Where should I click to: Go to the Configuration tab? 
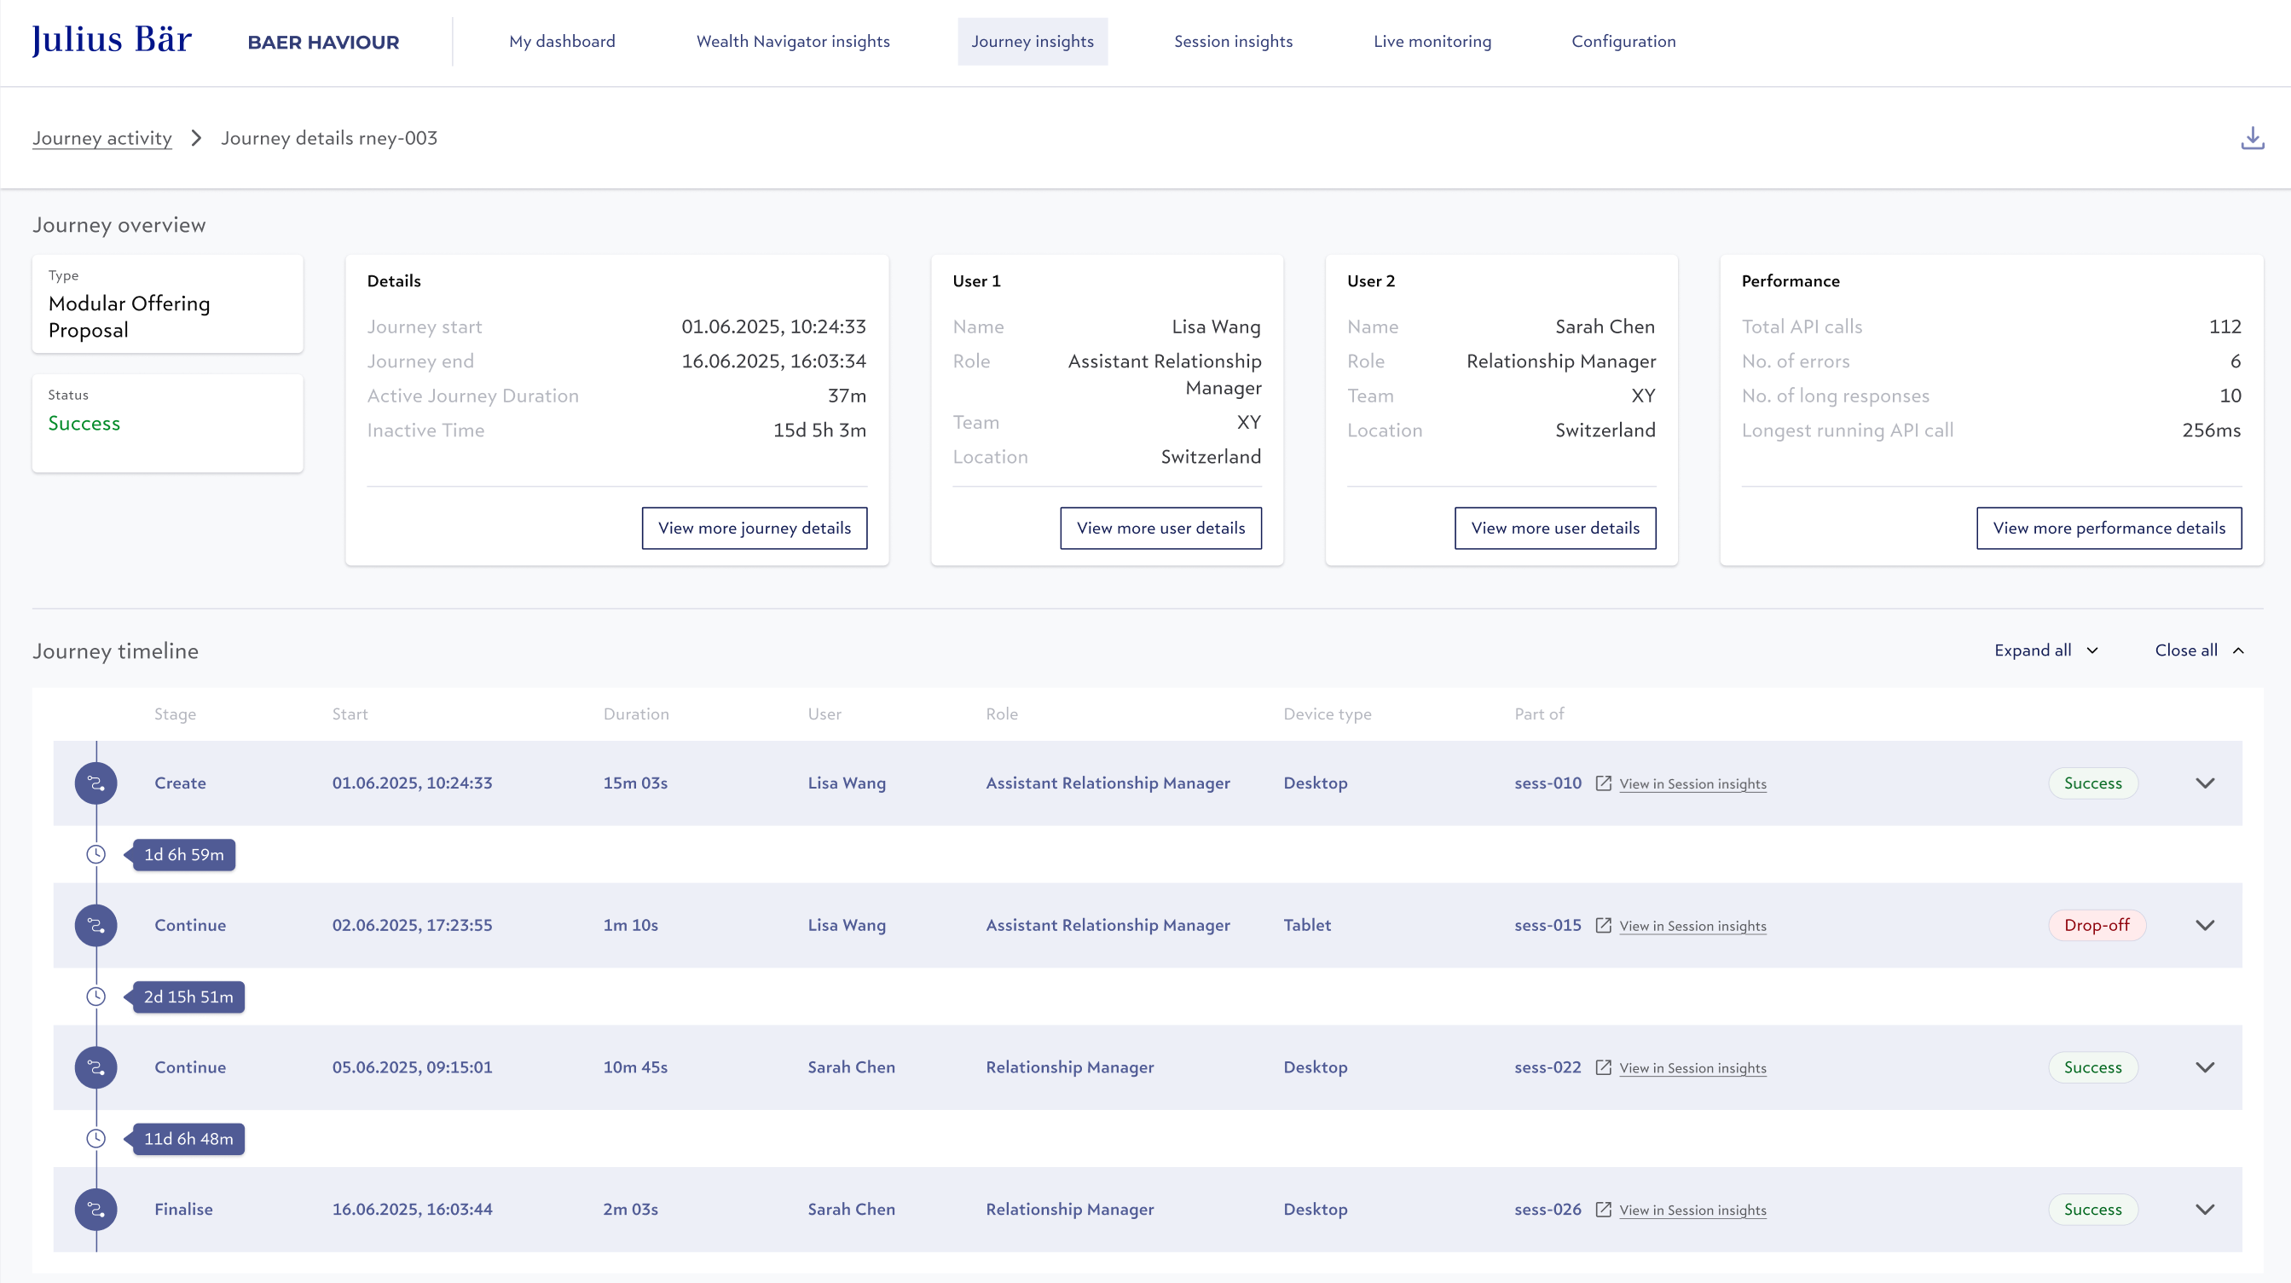[x=1623, y=41]
